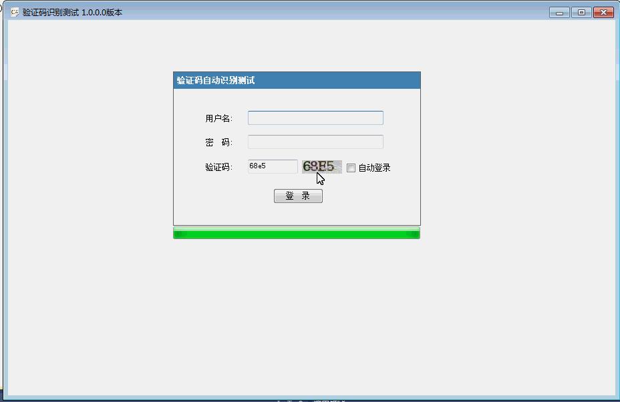Enable the 自动登录 checkbox

tap(351, 168)
